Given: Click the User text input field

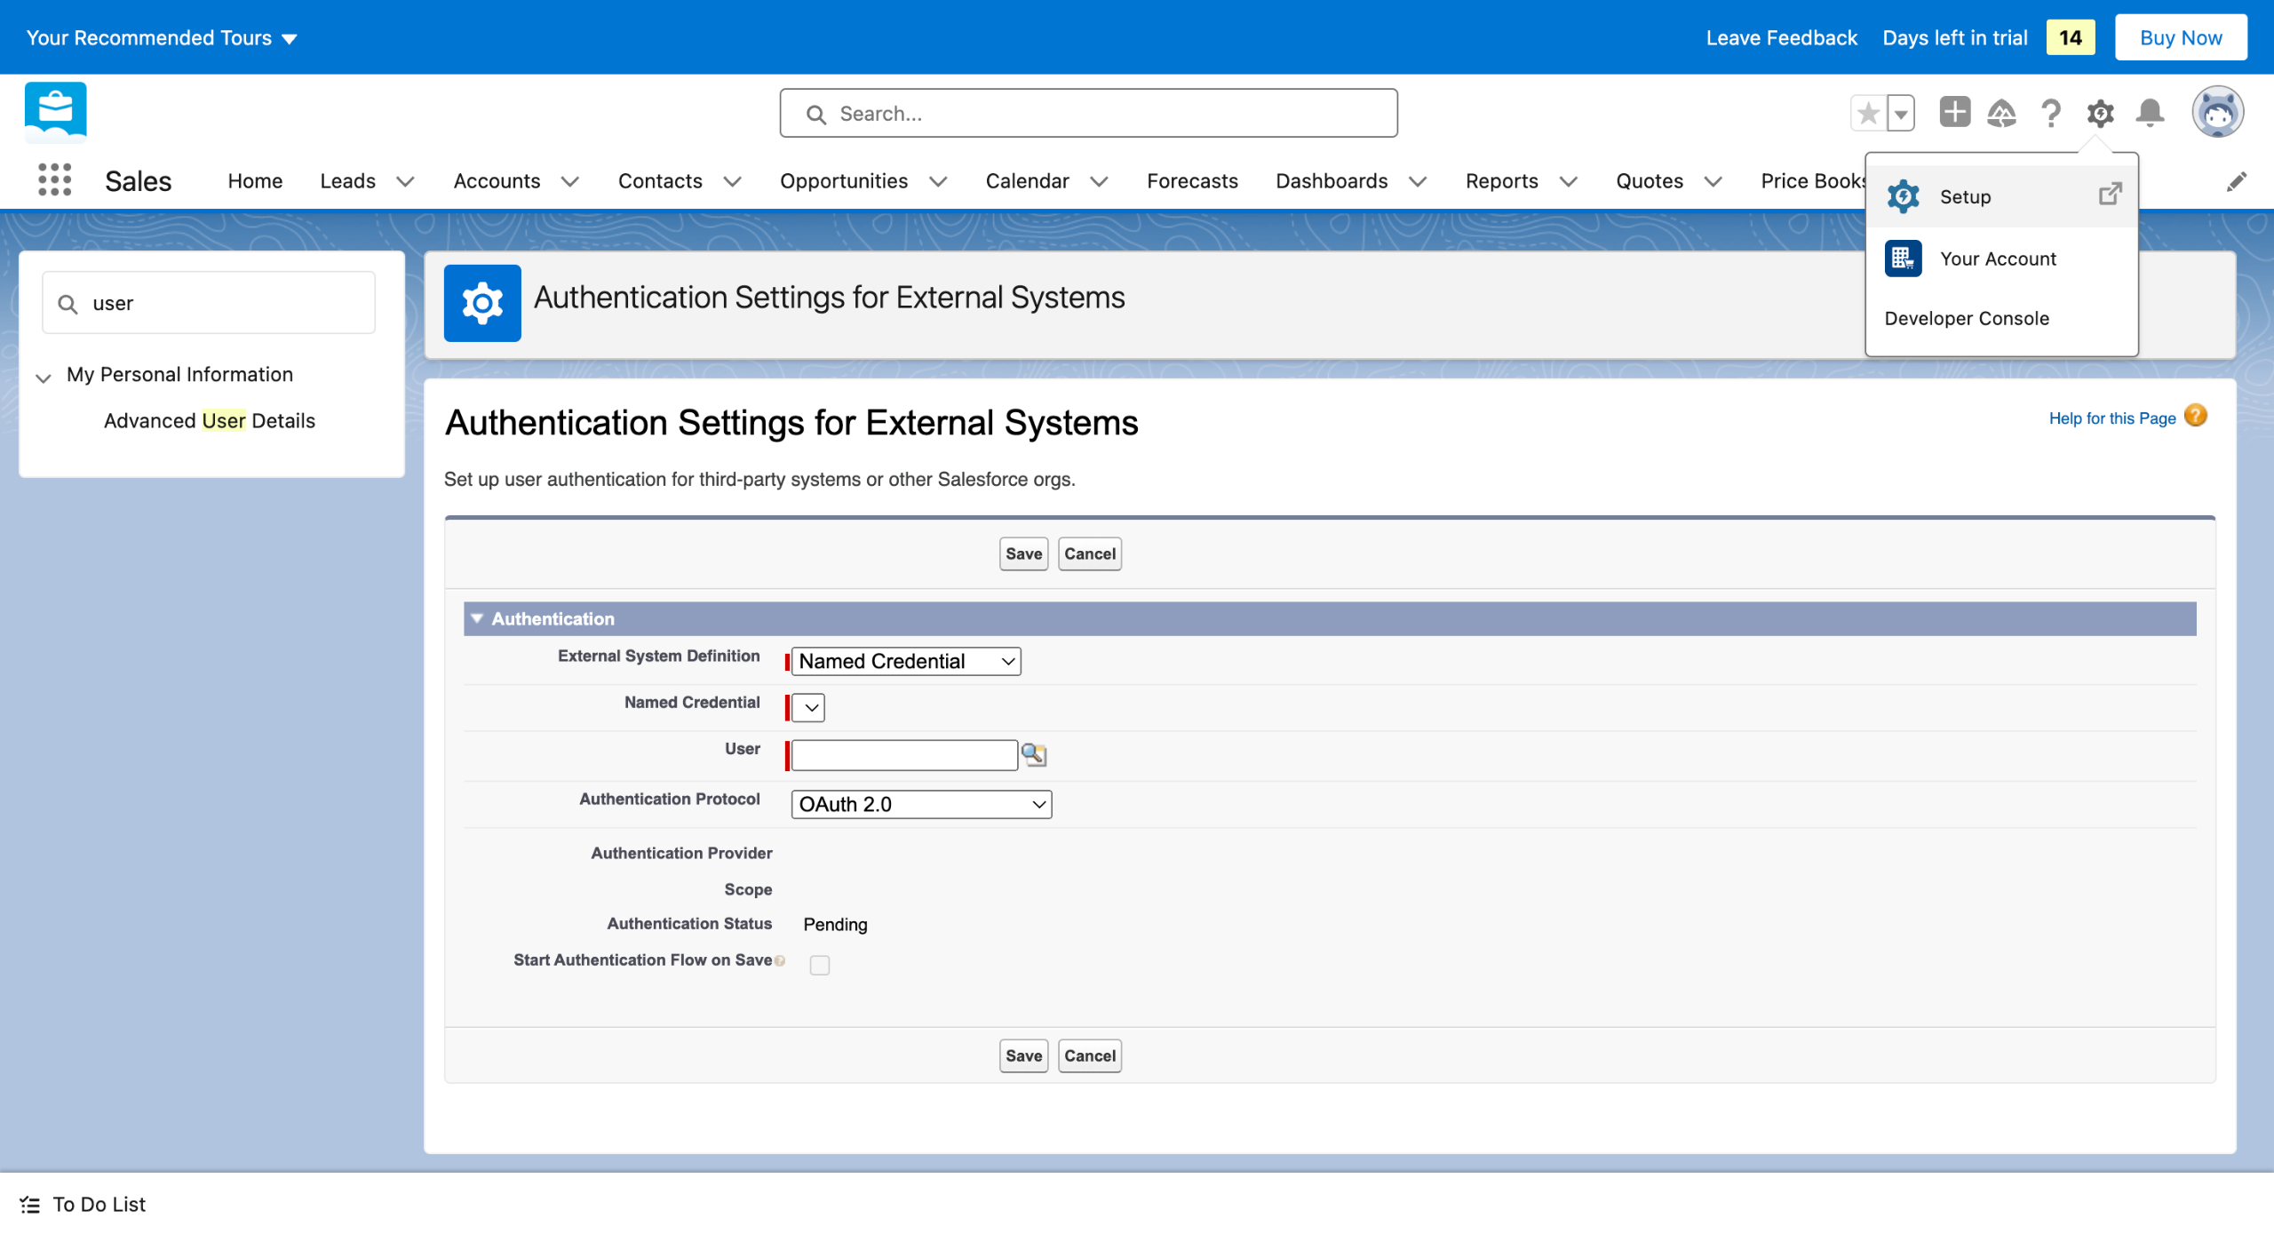Looking at the screenshot, I should coord(904,755).
